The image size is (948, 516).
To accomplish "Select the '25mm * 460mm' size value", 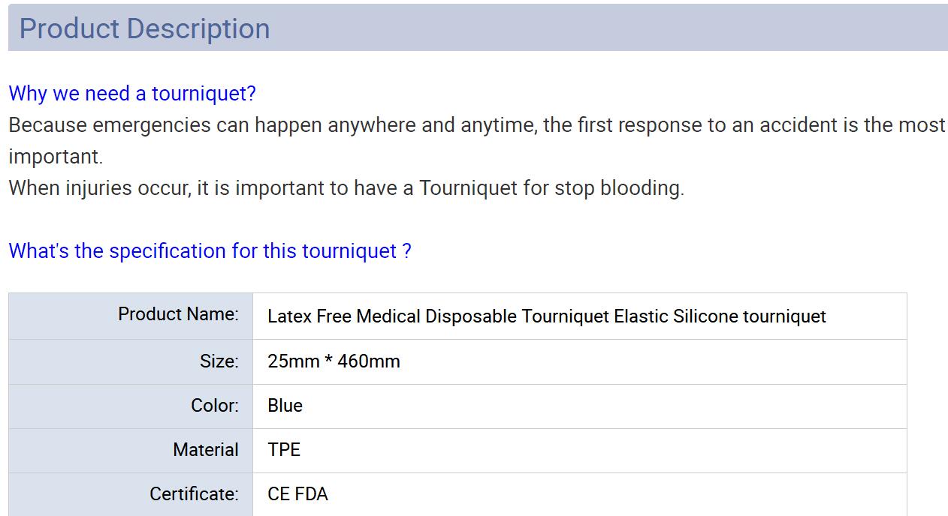I will coord(334,361).
